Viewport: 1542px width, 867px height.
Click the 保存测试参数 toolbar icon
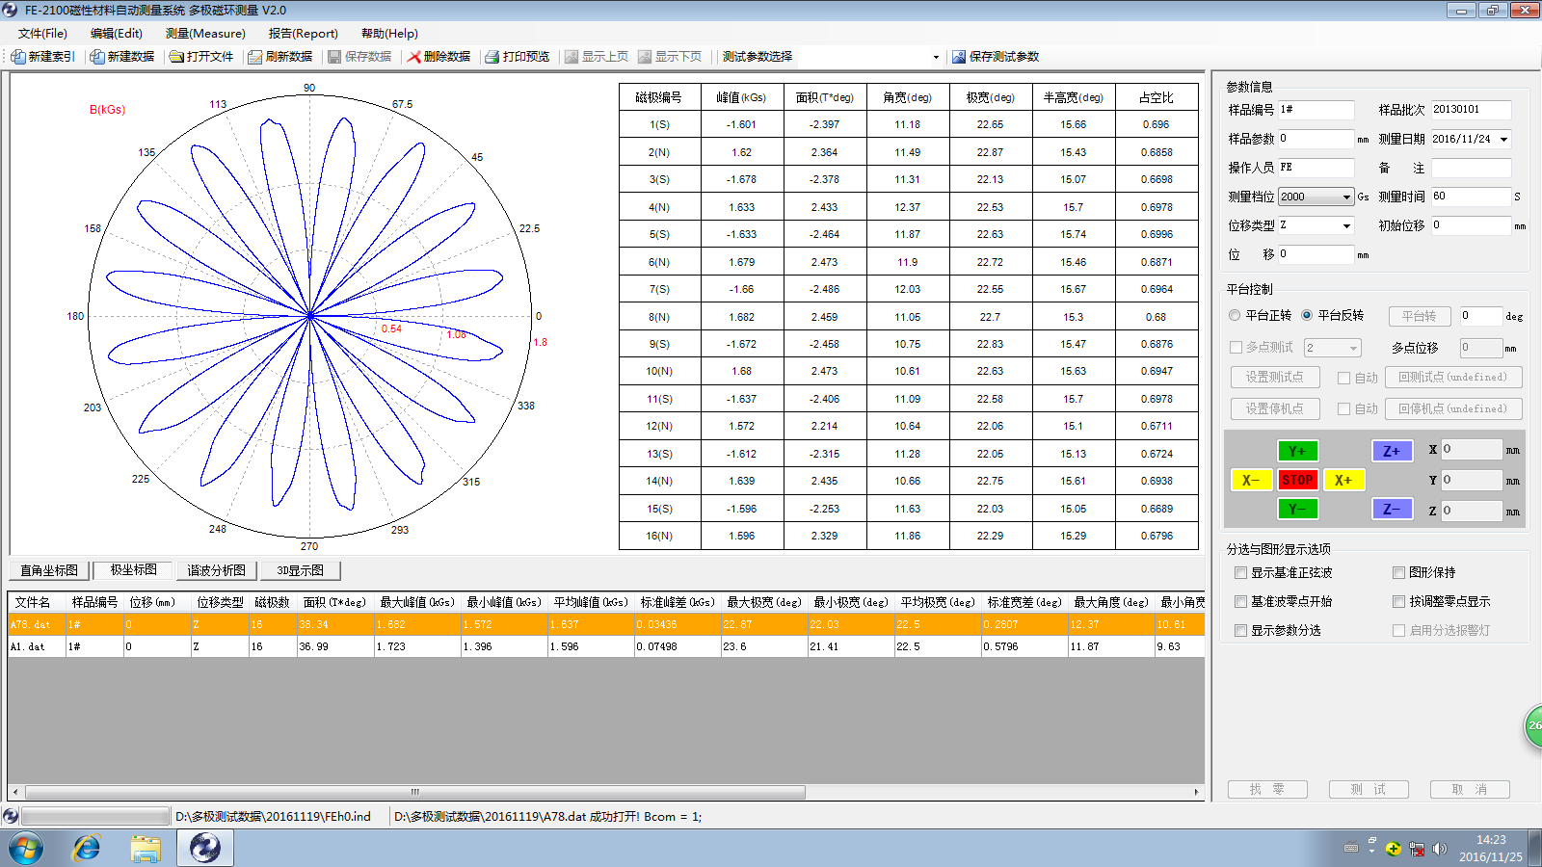pos(959,57)
